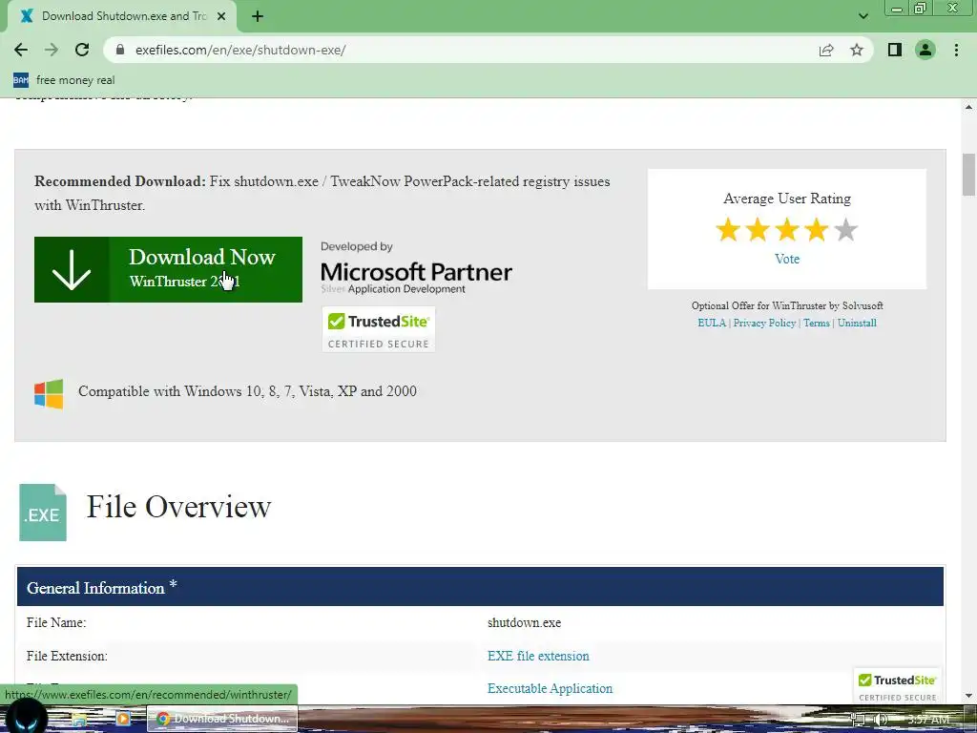
Task: Click the first rating star
Action: point(728,230)
